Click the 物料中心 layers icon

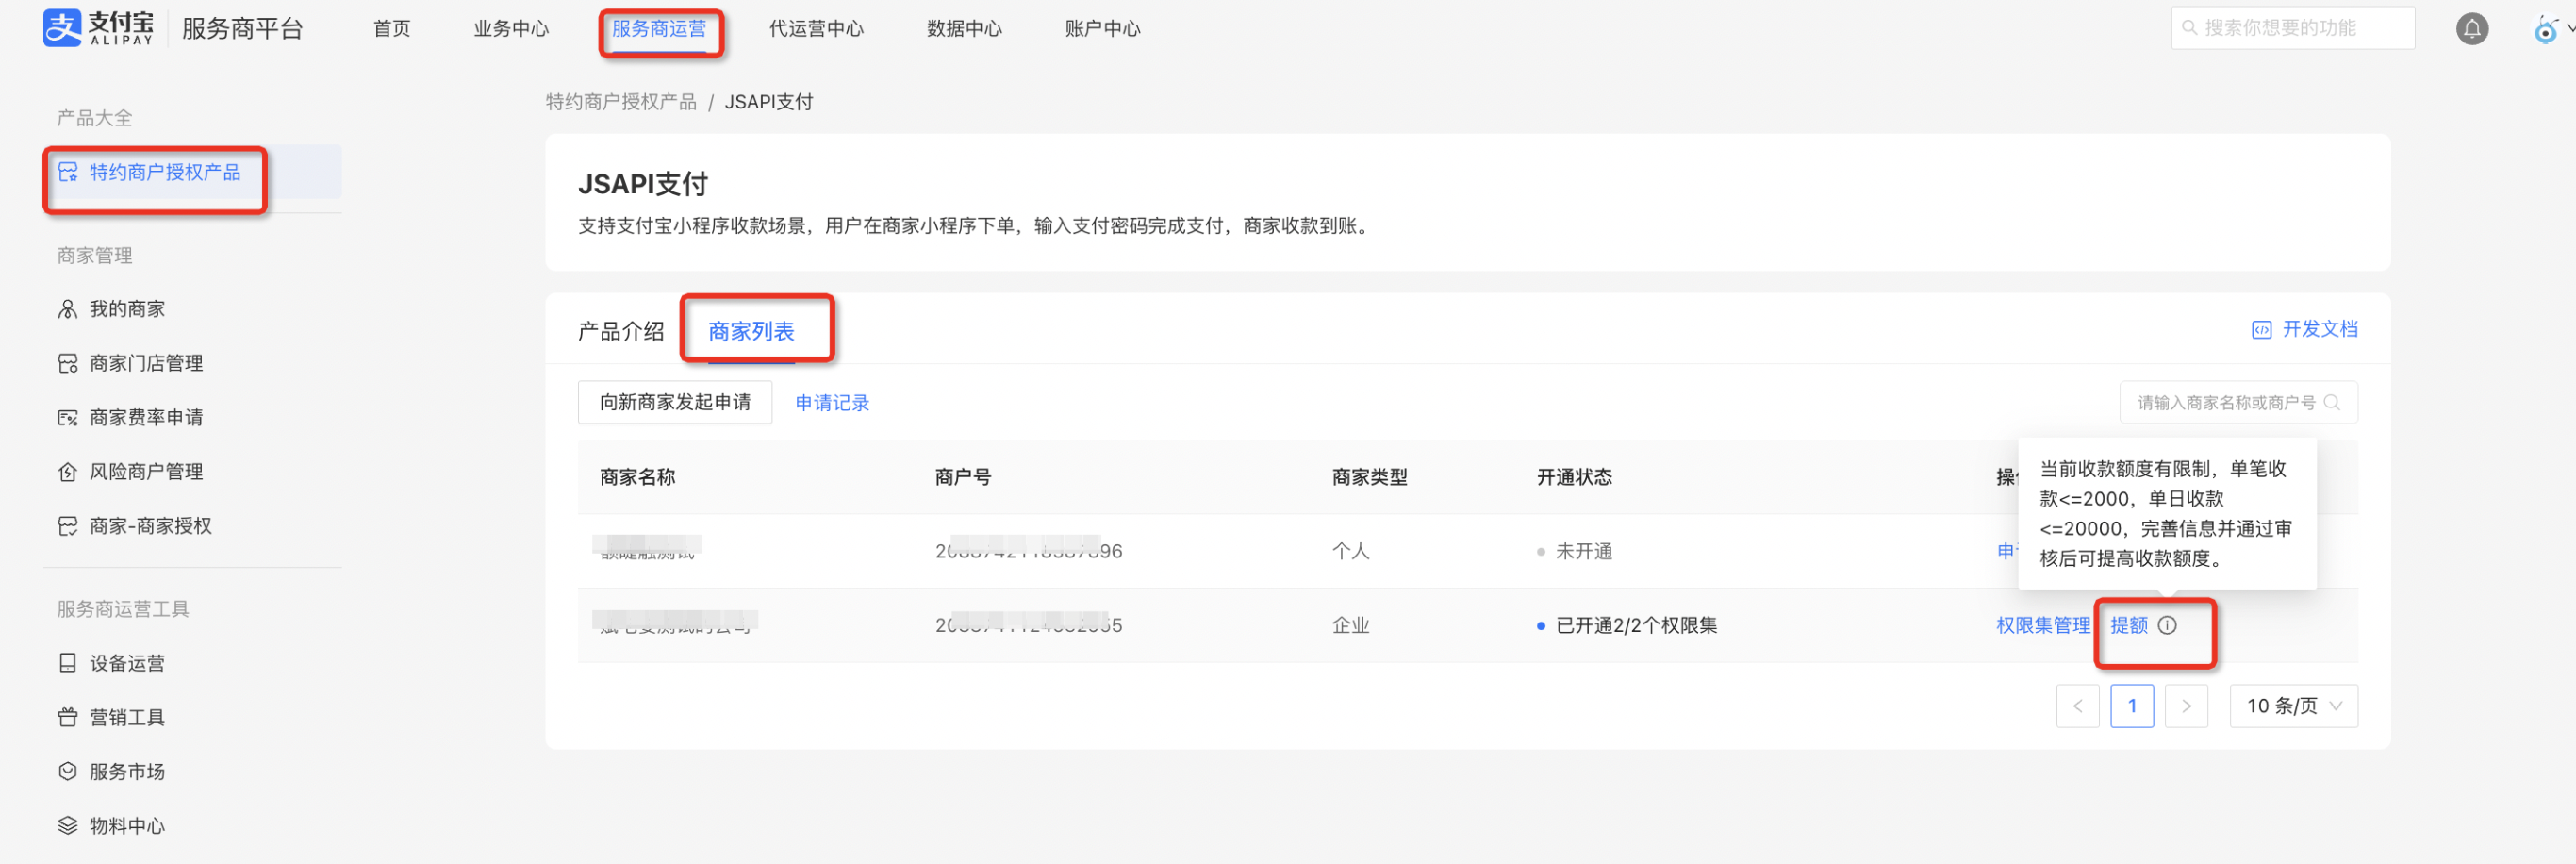68,825
